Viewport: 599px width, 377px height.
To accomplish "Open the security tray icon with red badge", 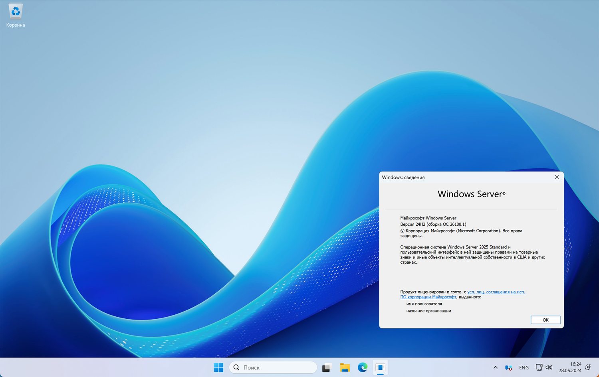I will click(508, 367).
